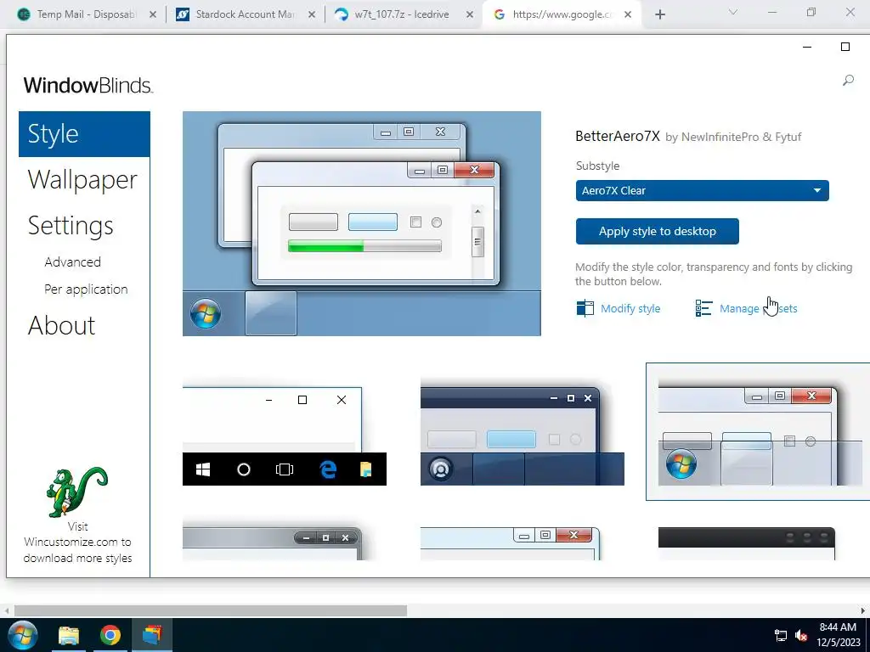870x652 pixels.
Task: Open the Windows Start orb
Action: [x=22, y=635]
